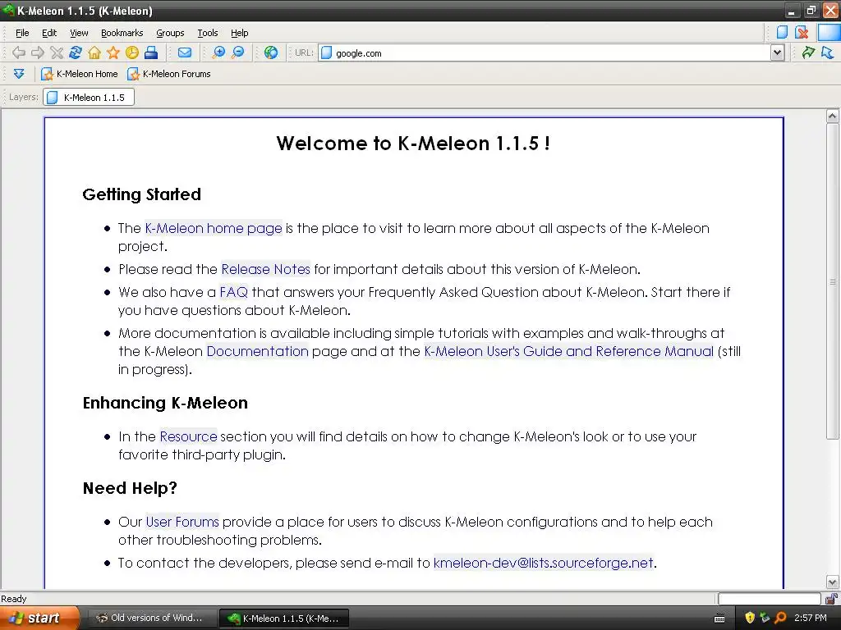Open mail with the envelope icon
Image resolution: width=841 pixels, height=630 pixels.
point(185,52)
